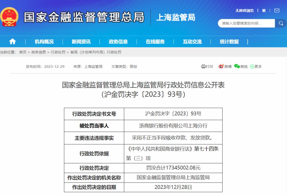Click the magnifier search button

[281, 23]
